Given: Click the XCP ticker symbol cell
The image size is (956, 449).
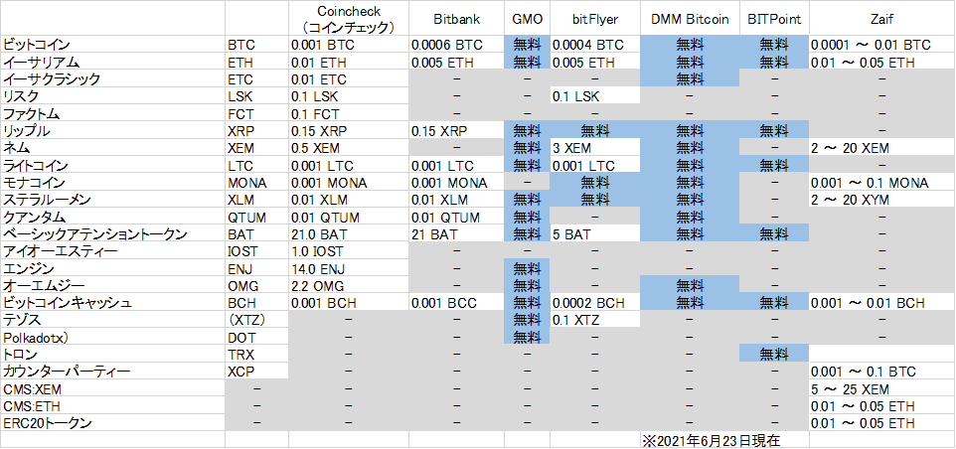Looking at the screenshot, I should point(256,372).
